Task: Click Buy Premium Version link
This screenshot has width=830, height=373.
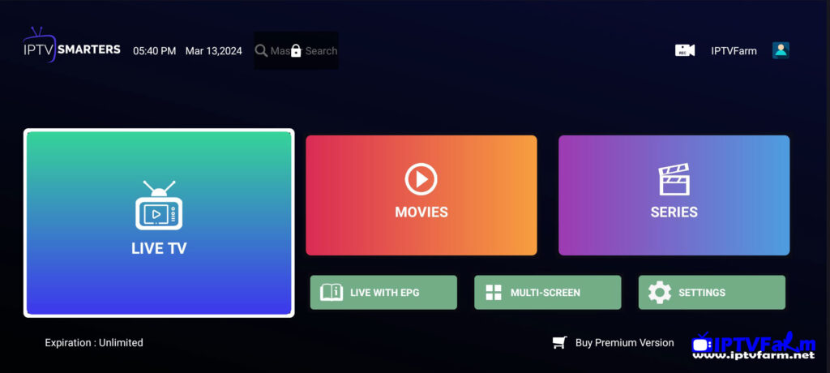Action: (x=625, y=343)
